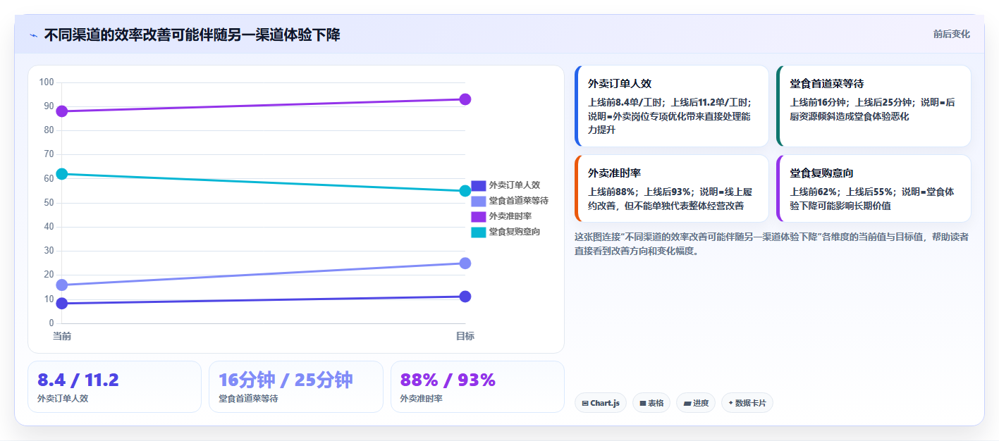Select the 堂食复购意向 data point at 目标
The height and width of the screenshot is (441, 999).
(465, 191)
